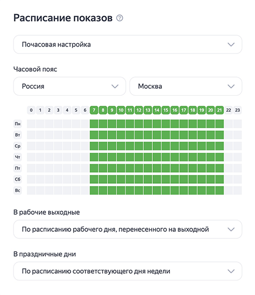Toggle the Чт weekday row label
The width and height of the screenshot is (255, 295).
tap(18, 157)
